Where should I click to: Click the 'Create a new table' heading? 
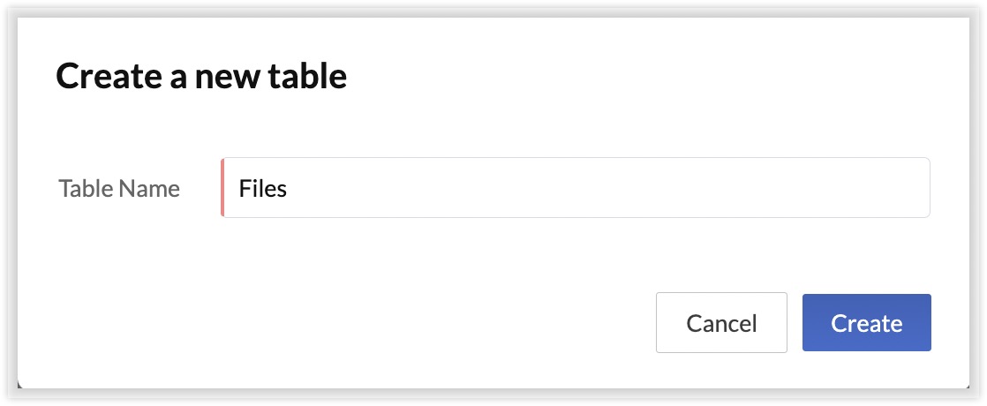(201, 78)
